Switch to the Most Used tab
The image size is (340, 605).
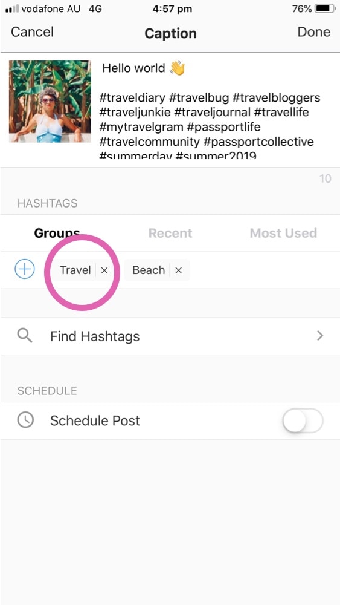pyautogui.click(x=283, y=233)
